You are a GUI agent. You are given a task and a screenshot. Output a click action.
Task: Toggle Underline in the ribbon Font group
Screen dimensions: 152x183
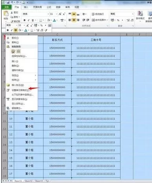click(33, 20)
